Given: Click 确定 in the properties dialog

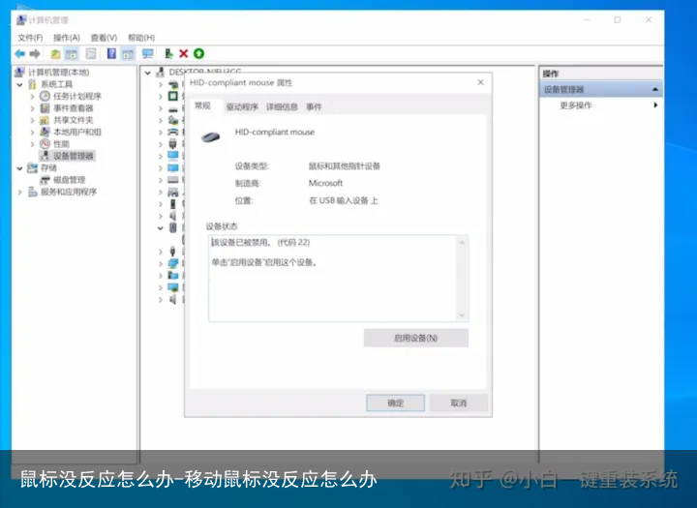Looking at the screenshot, I should pyautogui.click(x=395, y=403).
